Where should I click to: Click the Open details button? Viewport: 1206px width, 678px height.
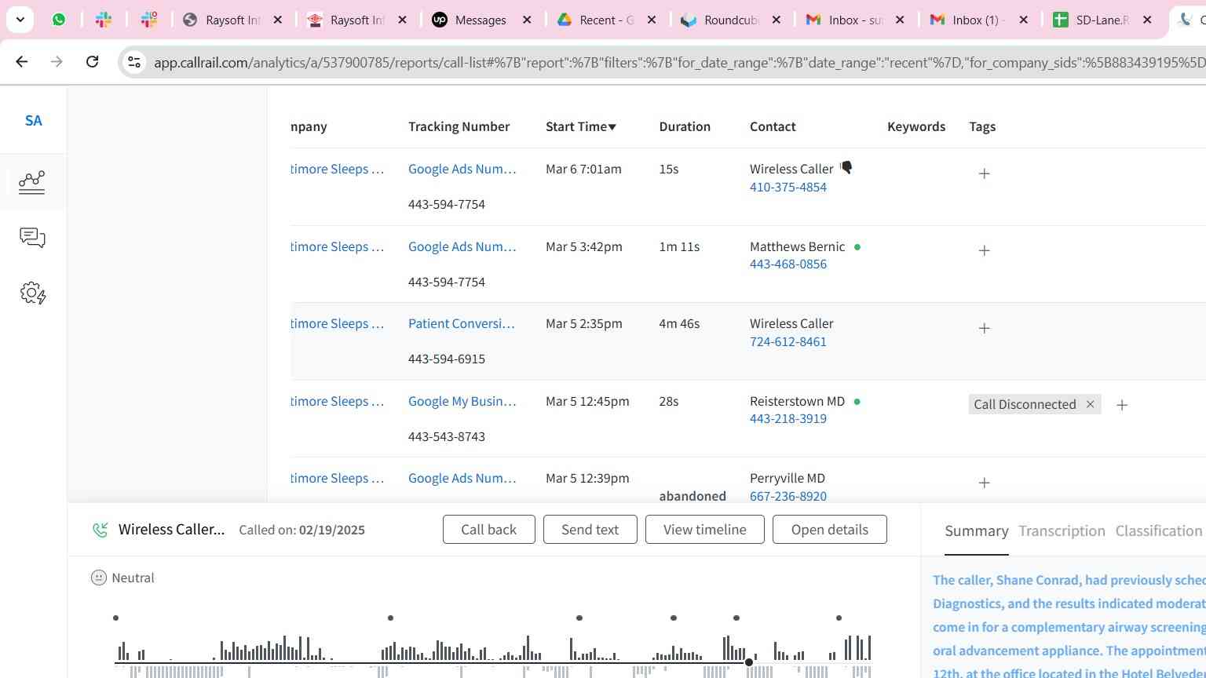click(829, 529)
